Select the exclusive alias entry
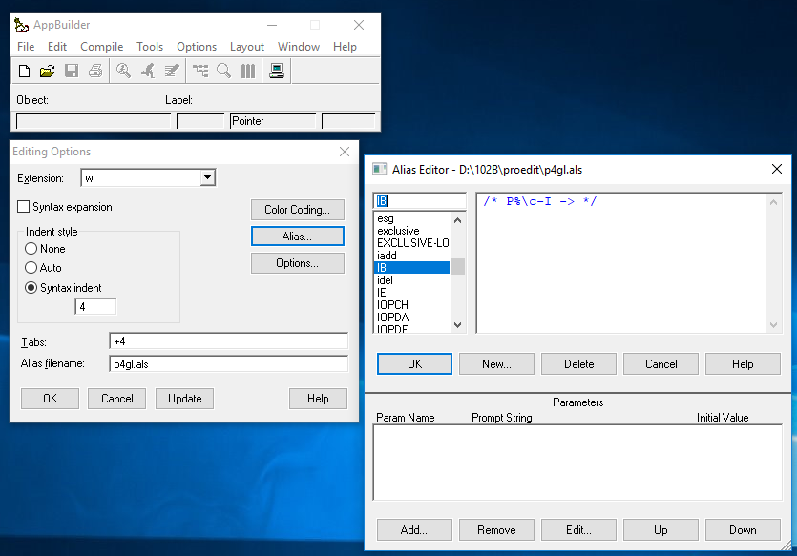The image size is (797, 556). pos(411,231)
